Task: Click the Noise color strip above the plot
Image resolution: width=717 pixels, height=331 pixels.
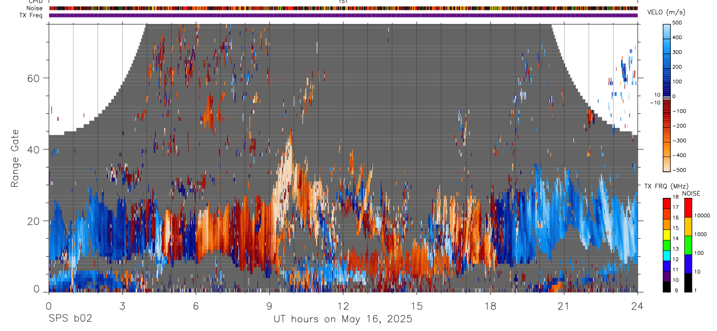Action: coord(343,9)
